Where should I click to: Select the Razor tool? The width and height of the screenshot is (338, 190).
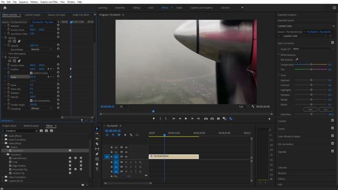[97, 144]
